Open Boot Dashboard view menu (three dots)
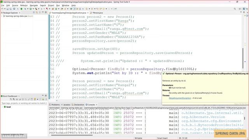The width and height of the screenshot is (249, 140). (x=46, y=100)
